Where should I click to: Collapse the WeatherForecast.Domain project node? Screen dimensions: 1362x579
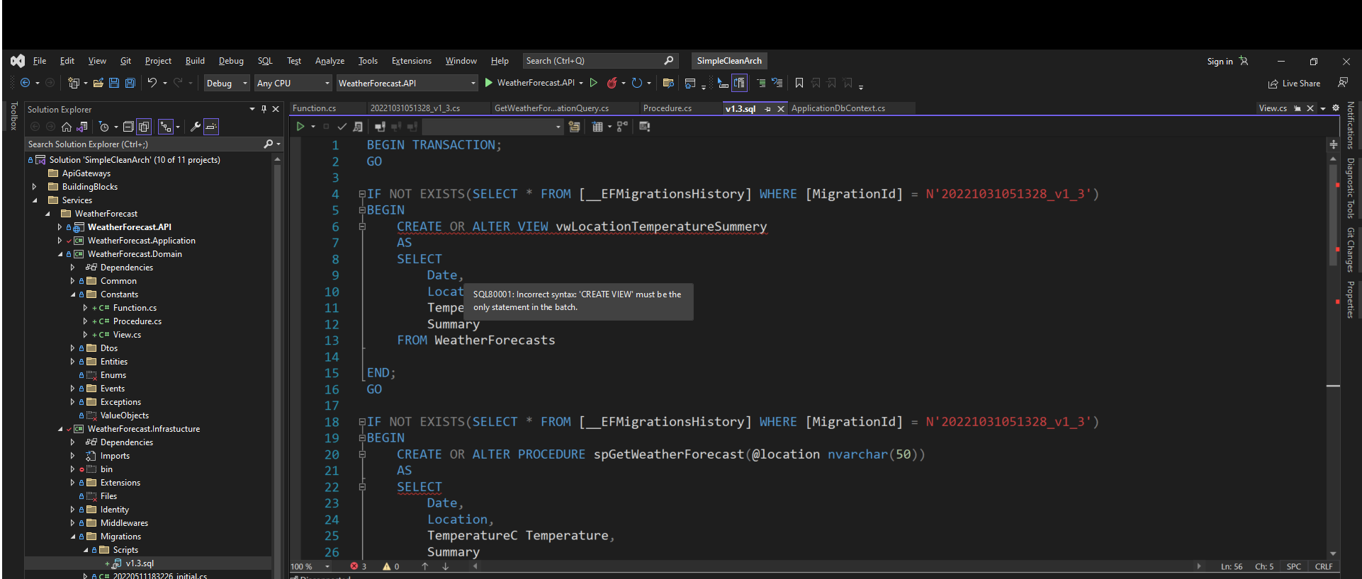point(60,254)
